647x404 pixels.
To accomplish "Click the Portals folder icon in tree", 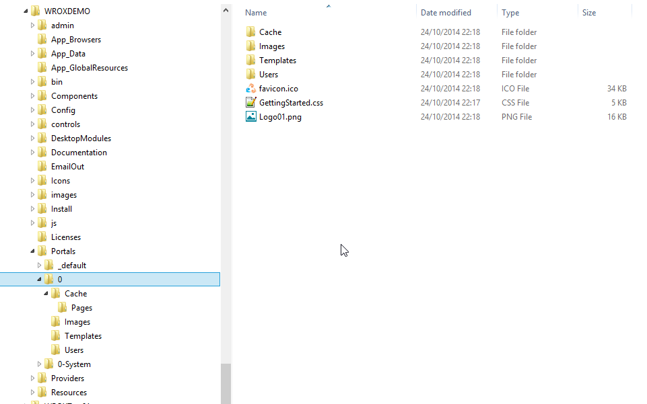I will [x=42, y=251].
